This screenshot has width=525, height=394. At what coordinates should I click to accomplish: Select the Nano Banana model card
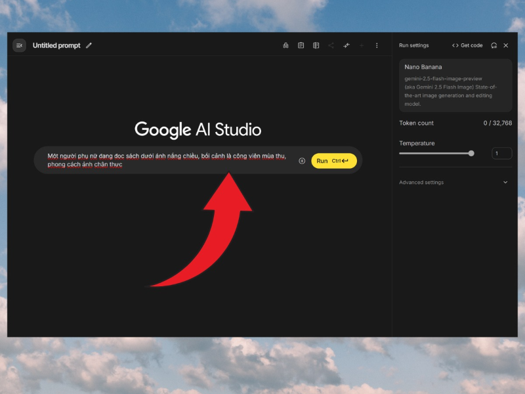(x=455, y=85)
